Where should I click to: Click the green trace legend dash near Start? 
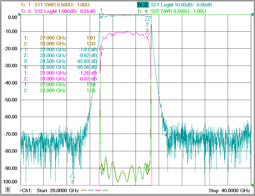point(105,190)
